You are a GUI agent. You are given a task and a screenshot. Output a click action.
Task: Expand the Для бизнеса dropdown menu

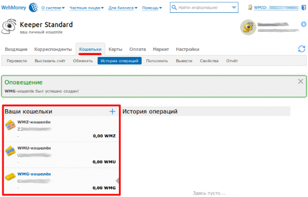click(x=123, y=8)
